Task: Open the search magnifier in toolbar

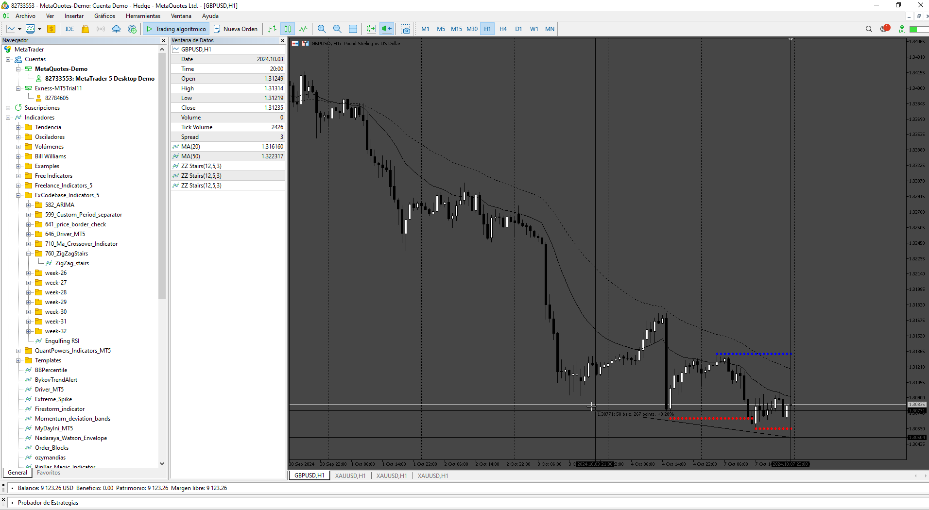Action: (x=869, y=29)
